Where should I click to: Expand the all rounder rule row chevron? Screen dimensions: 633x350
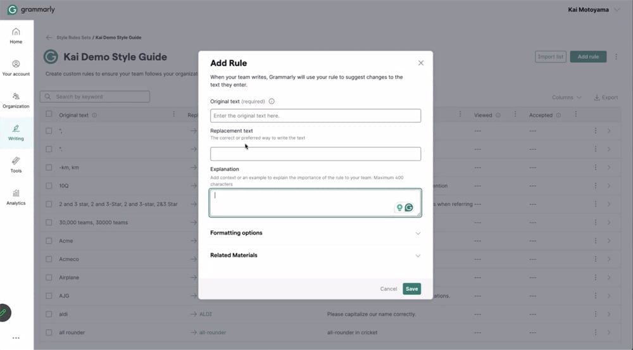coord(609,333)
